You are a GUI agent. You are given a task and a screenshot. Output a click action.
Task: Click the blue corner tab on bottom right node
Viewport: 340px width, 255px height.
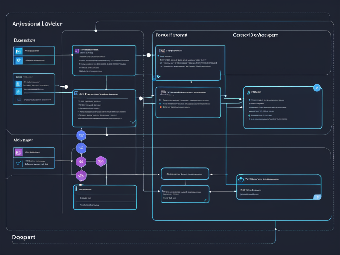(317, 197)
